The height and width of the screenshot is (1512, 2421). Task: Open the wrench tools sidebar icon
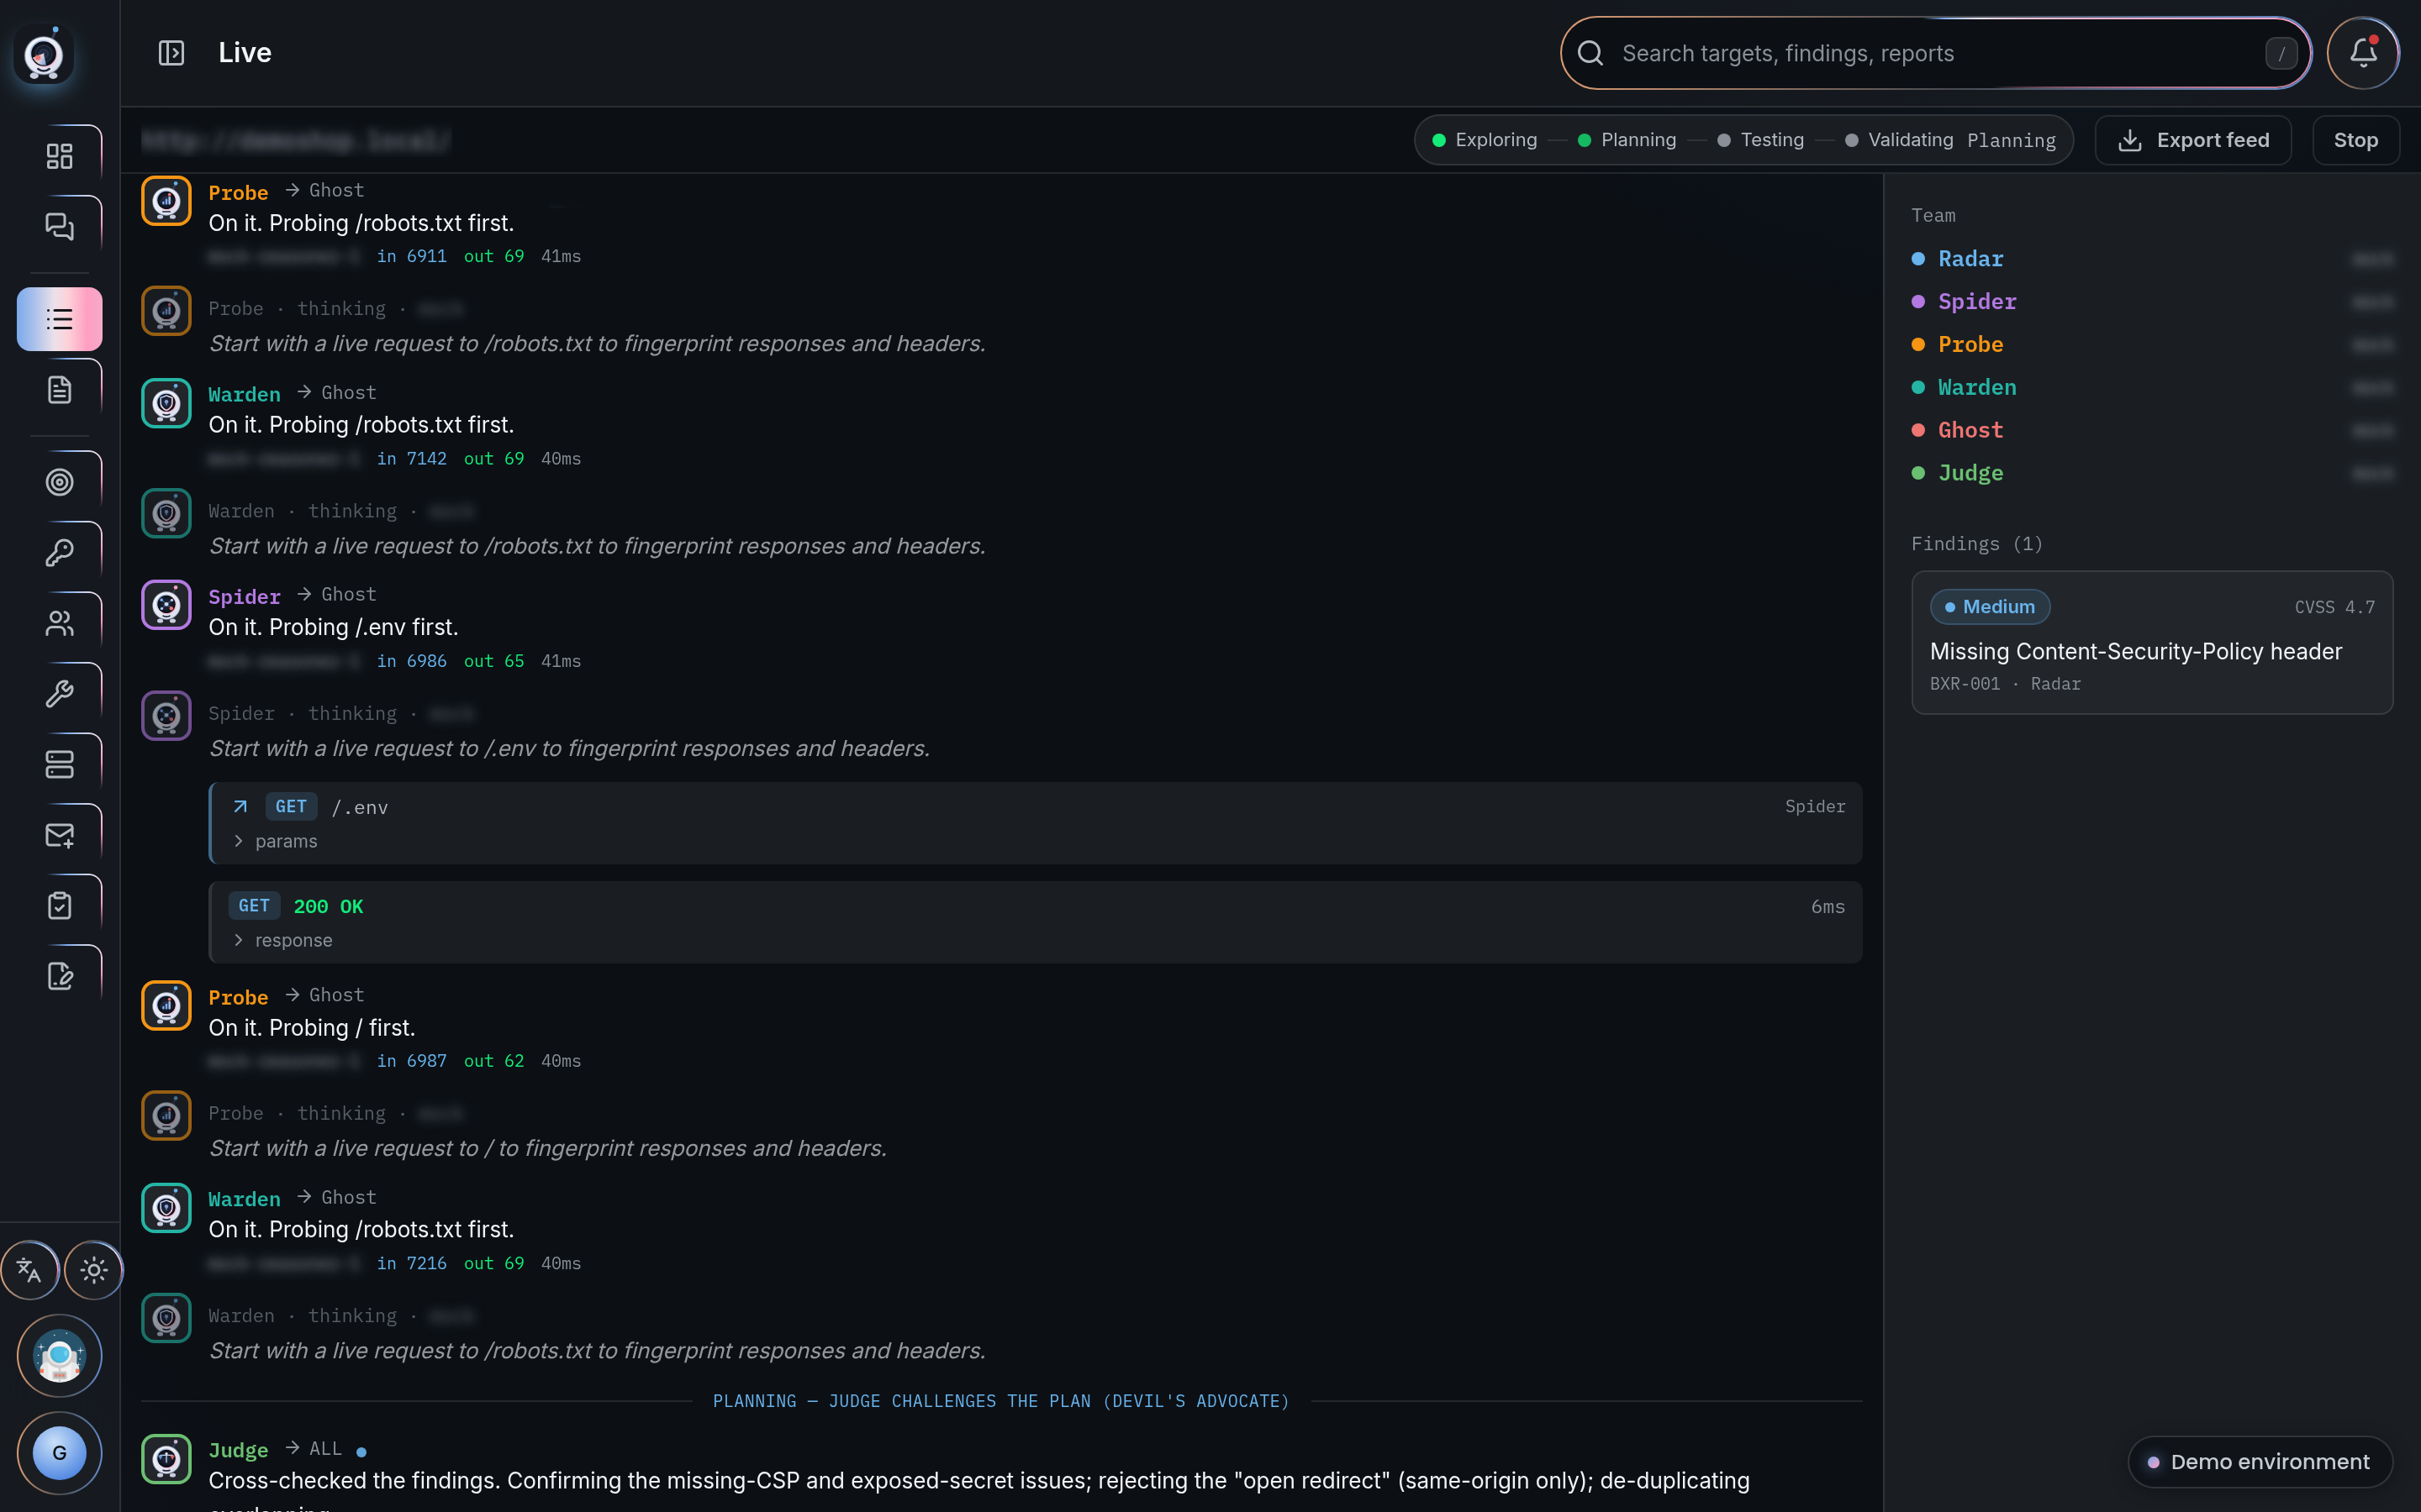(59, 694)
